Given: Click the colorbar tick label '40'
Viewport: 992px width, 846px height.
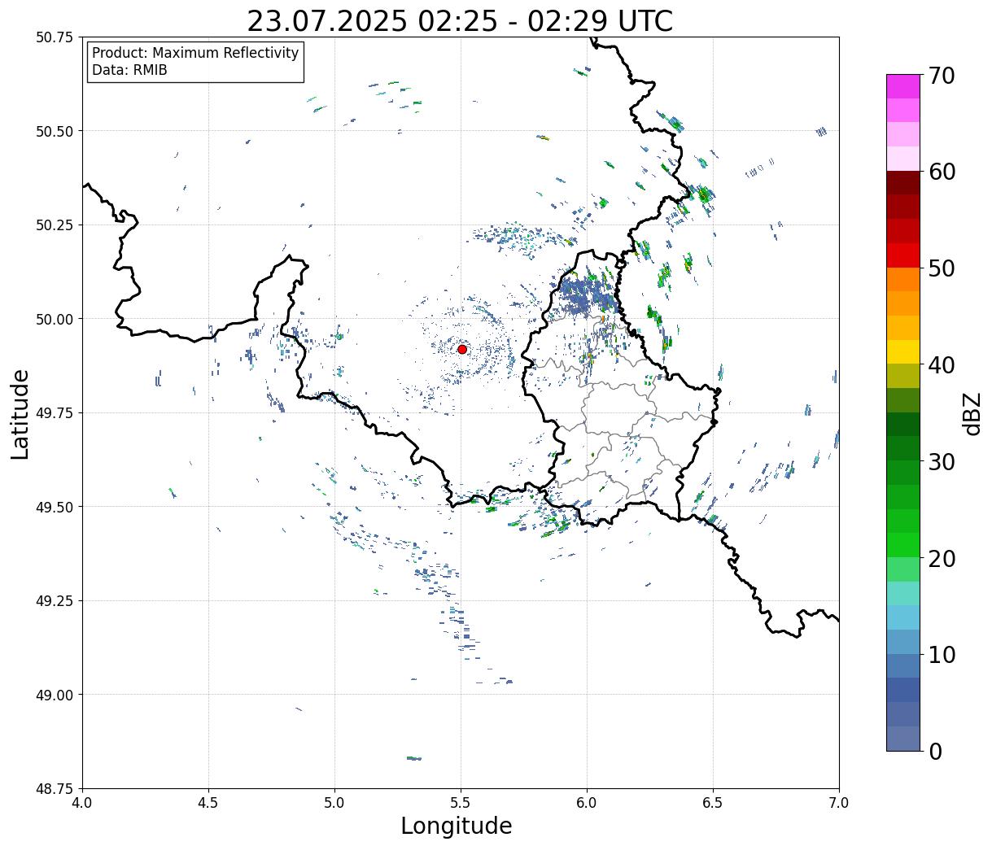Looking at the screenshot, I should tap(941, 364).
